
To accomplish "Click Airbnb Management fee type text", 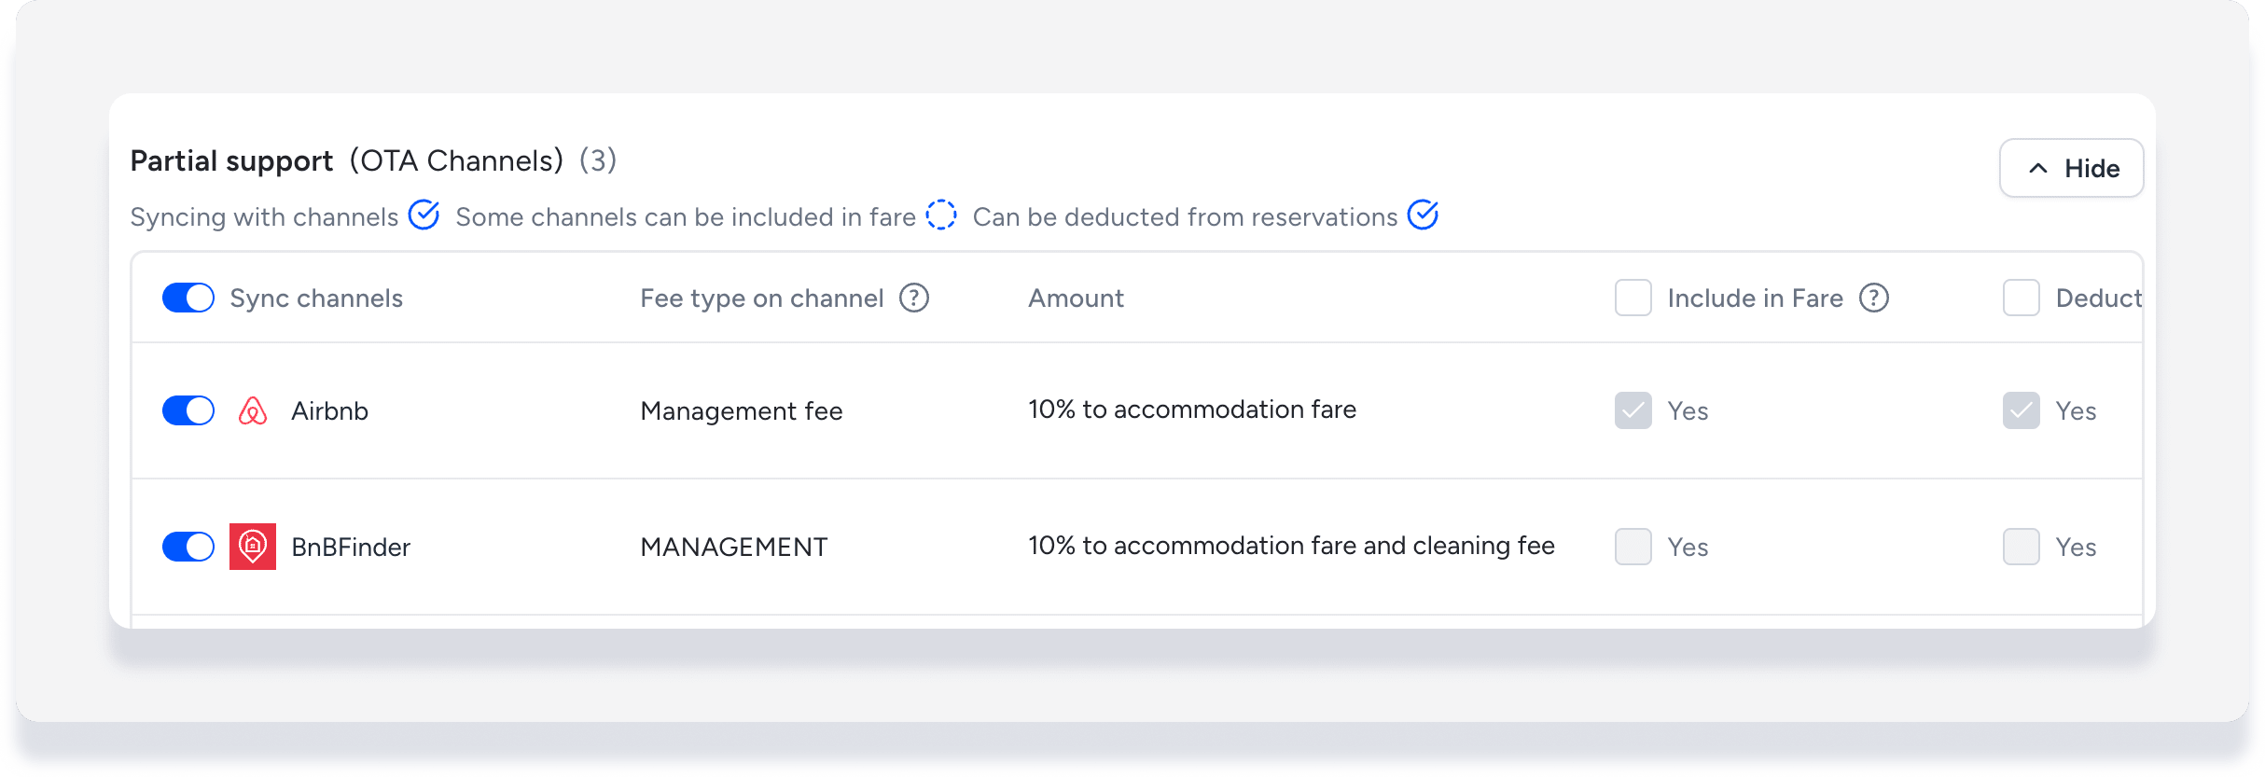I will (742, 411).
